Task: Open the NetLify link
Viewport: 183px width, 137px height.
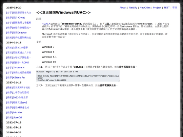Action: point(133,7)
